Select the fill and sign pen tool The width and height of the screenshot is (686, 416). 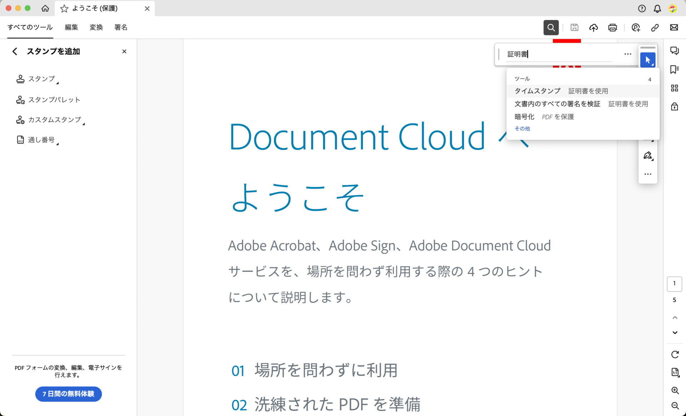647,156
